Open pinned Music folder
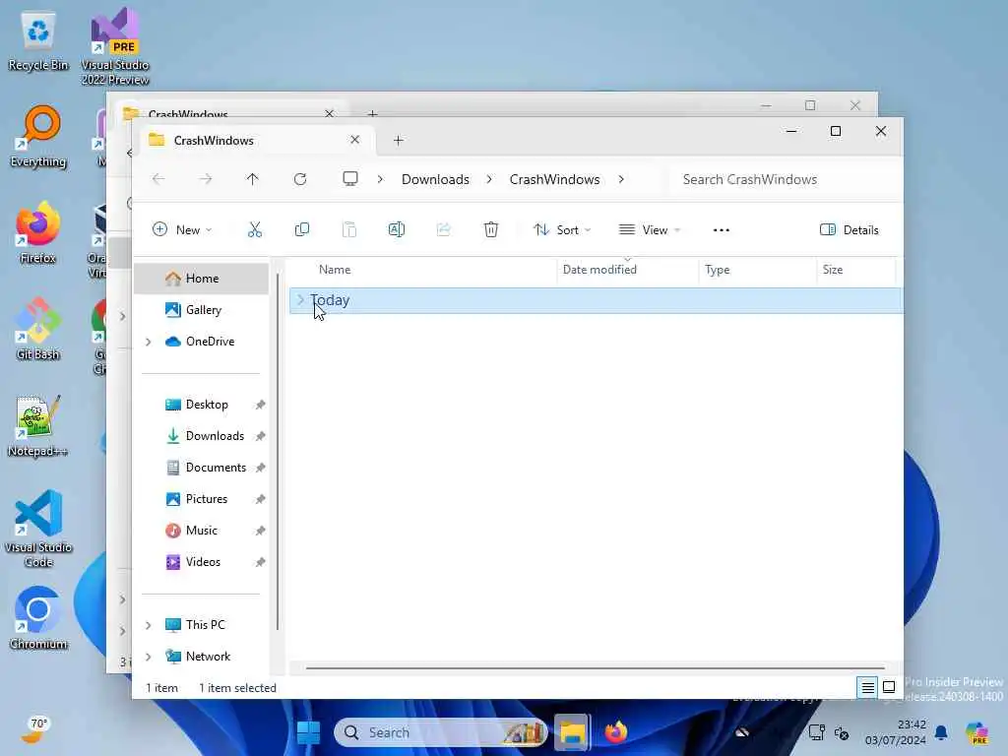Viewport: 1008px width, 756px height. click(202, 531)
